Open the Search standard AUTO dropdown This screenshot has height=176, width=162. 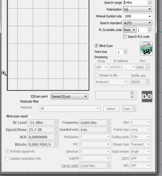tap(138, 23)
